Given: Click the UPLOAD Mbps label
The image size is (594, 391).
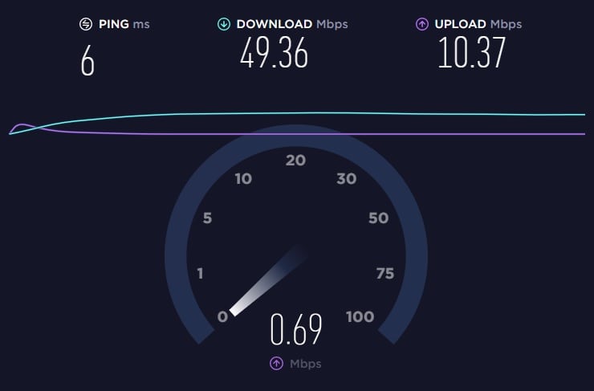Looking at the screenshot, I should pos(478,24).
